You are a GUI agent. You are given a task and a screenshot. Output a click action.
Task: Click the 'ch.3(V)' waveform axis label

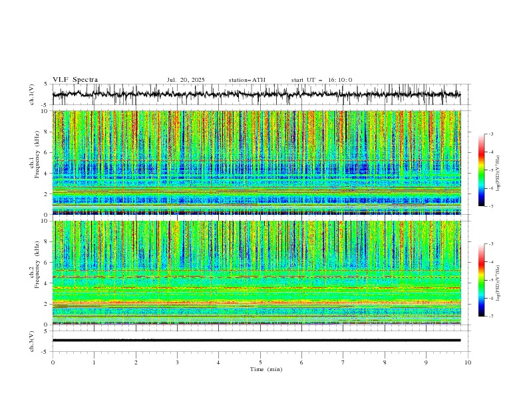tap(32, 341)
